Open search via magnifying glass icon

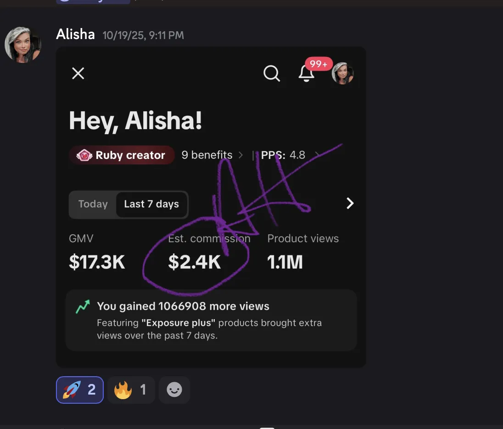pyautogui.click(x=272, y=73)
